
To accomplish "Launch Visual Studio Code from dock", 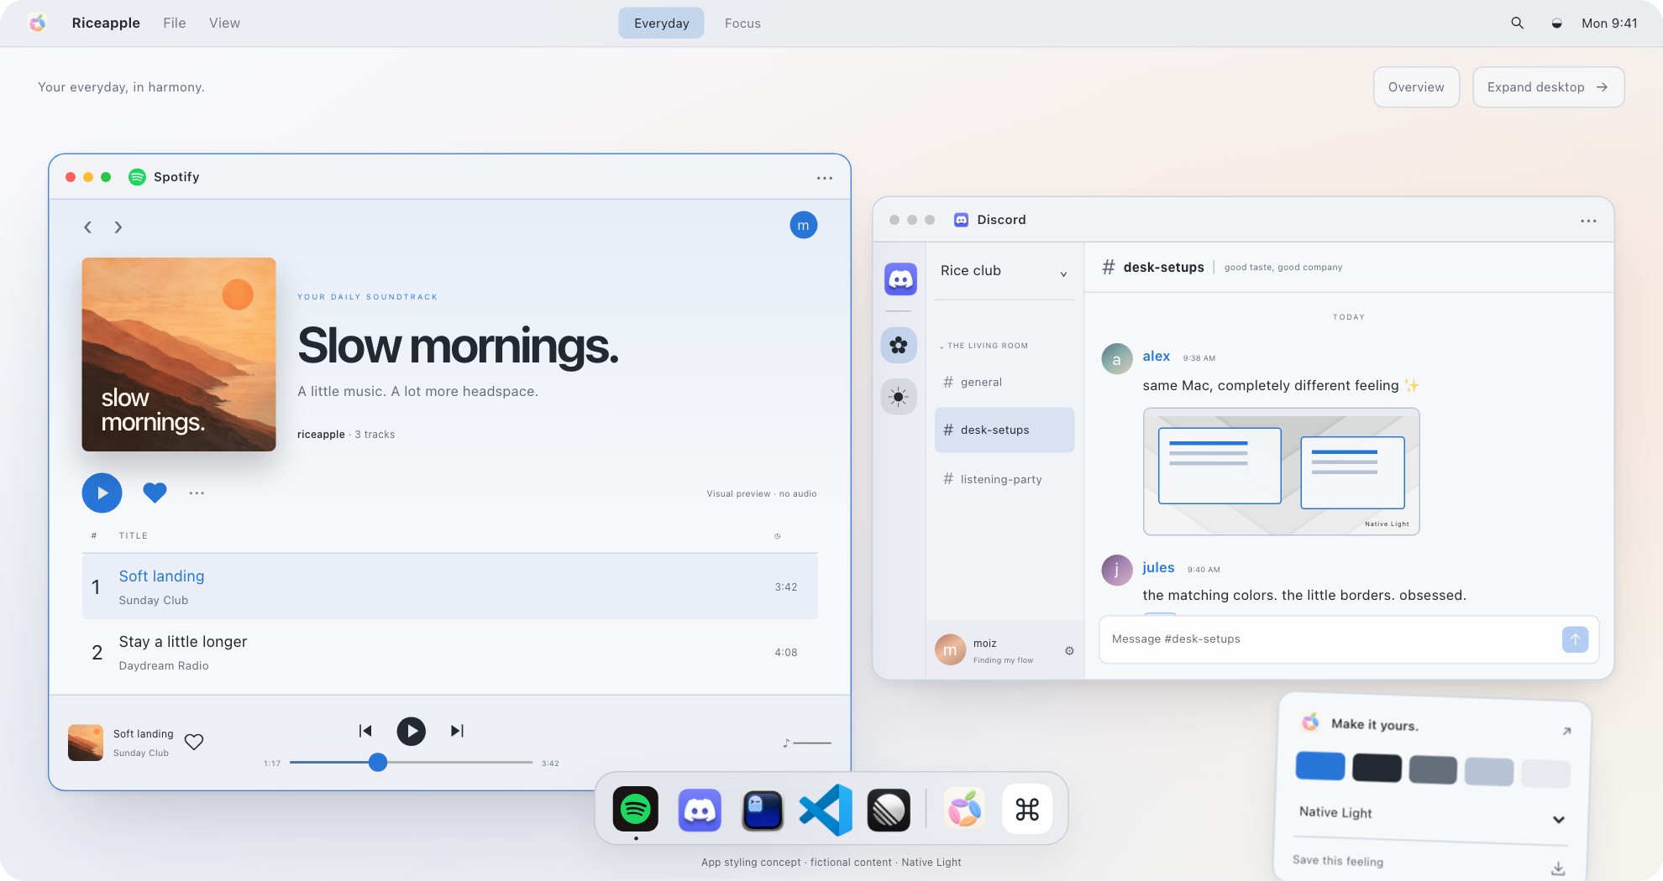I will pos(826,810).
